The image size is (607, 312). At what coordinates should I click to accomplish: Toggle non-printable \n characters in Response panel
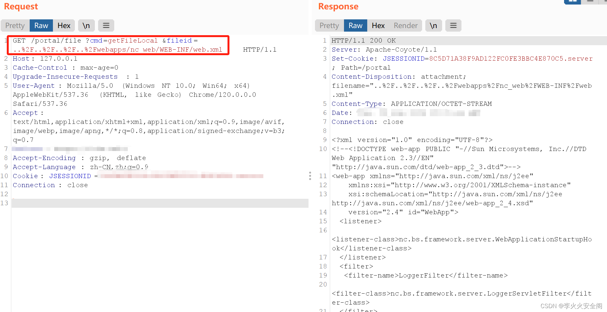tap(433, 25)
